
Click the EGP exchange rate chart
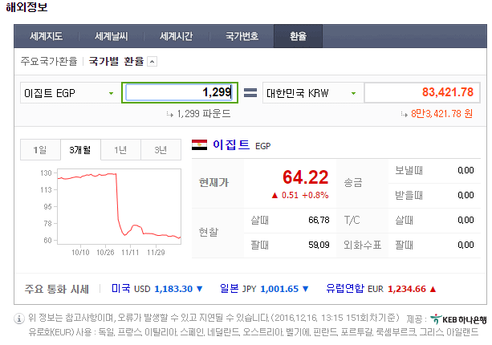point(120,207)
